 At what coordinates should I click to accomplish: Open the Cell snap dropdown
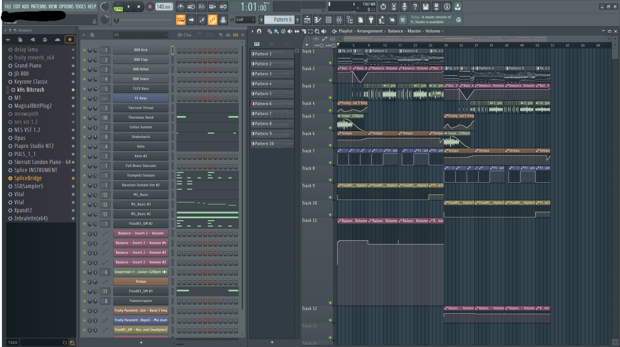(x=245, y=20)
